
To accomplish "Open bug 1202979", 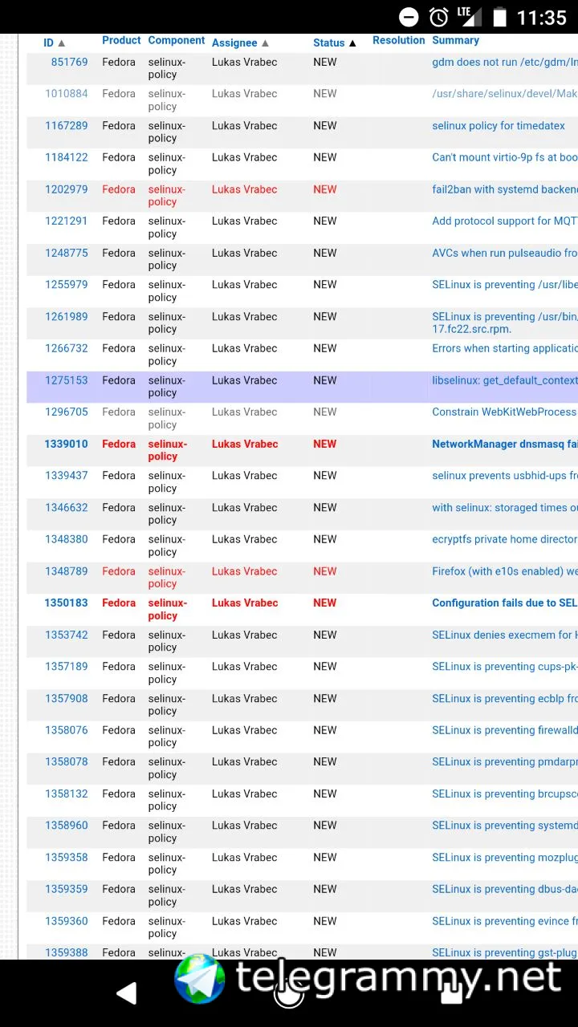I will click(x=67, y=189).
